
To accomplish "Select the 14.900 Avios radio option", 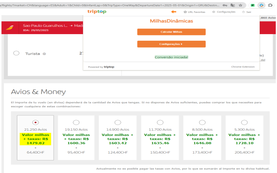I will [118, 122].
